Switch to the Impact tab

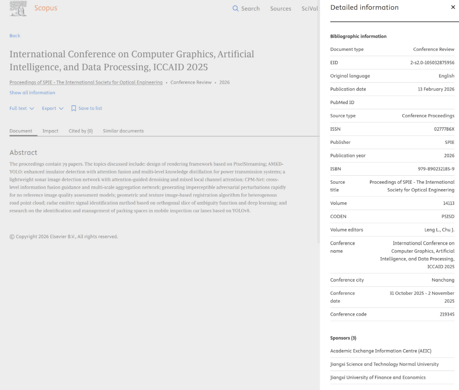50,131
